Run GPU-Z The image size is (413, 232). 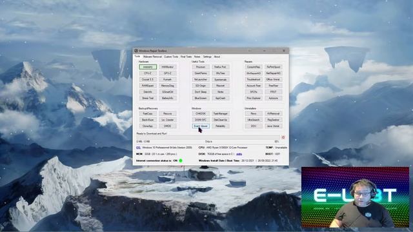point(168,73)
